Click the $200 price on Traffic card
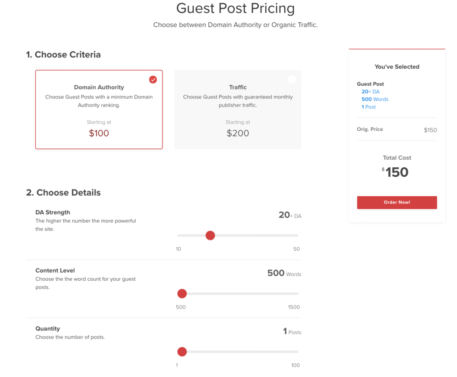The height and width of the screenshot is (377, 457). (x=238, y=133)
